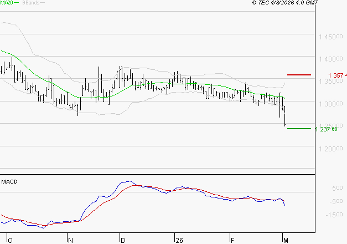Screen dimensions: 347x244
Task: Click the M month marker on time axis
Action: coord(286,241)
